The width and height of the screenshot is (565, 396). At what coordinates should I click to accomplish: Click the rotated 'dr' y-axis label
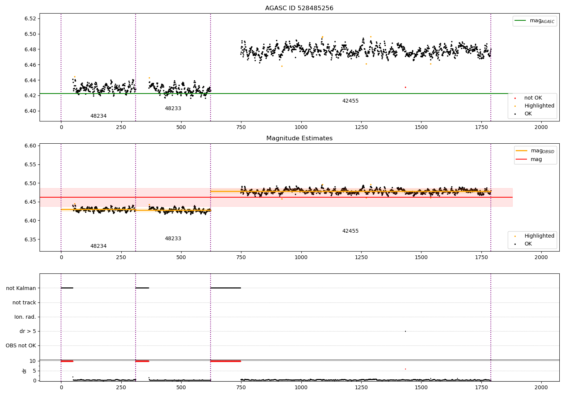(24, 371)
